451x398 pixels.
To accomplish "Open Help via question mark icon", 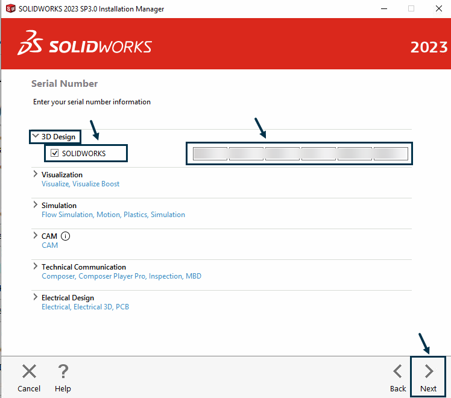I will 63,371.
